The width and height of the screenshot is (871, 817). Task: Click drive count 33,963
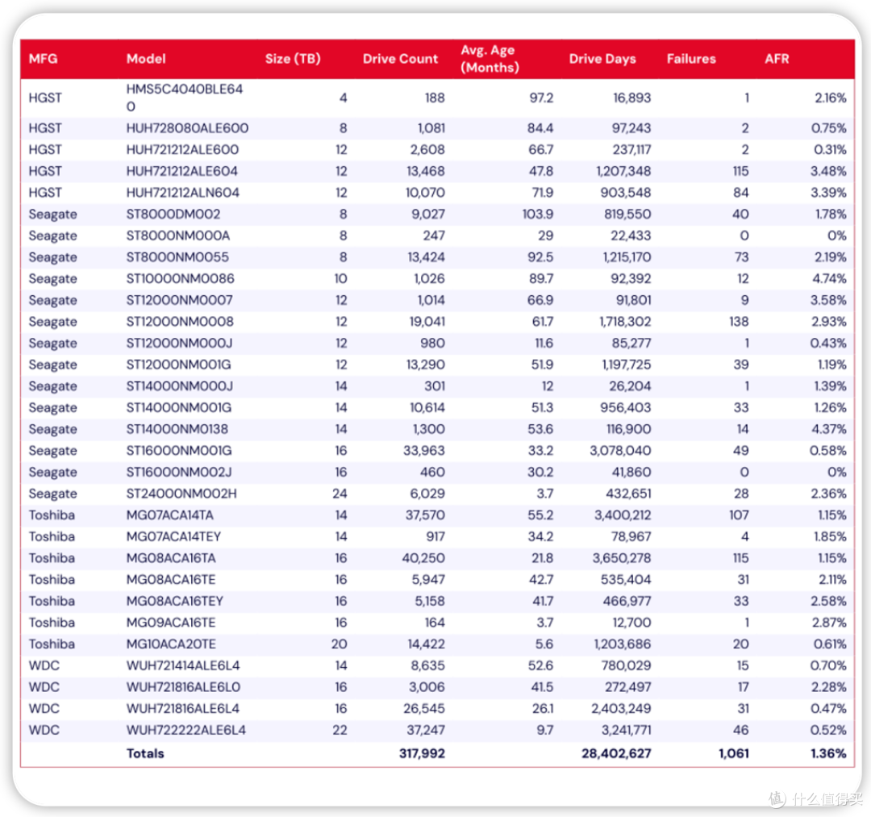424,451
